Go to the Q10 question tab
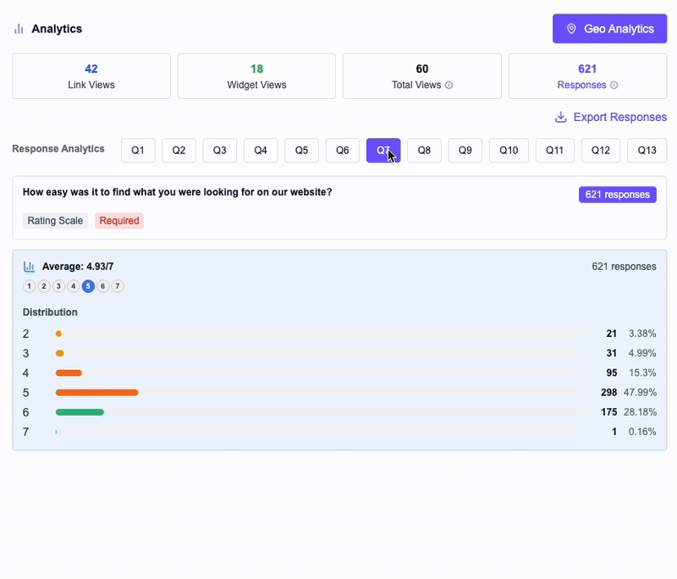 (509, 151)
